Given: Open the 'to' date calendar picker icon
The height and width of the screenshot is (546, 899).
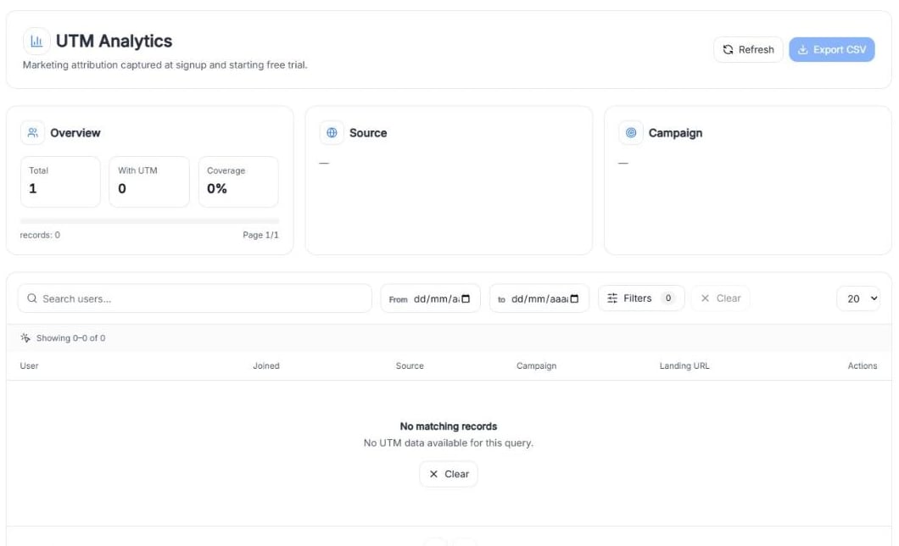Looking at the screenshot, I should (x=574, y=299).
